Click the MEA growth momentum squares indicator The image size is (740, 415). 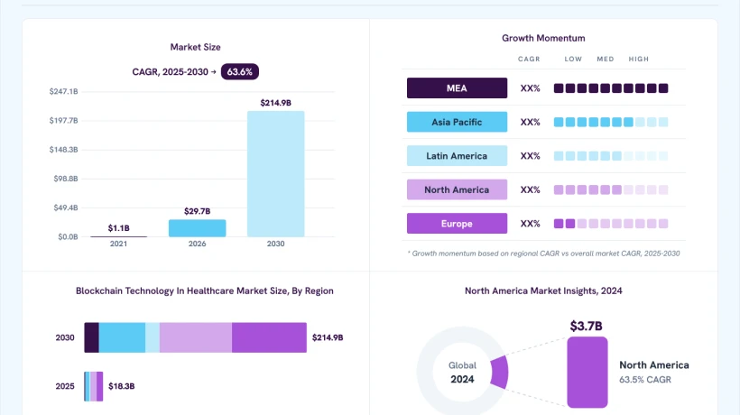click(x=611, y=88)
